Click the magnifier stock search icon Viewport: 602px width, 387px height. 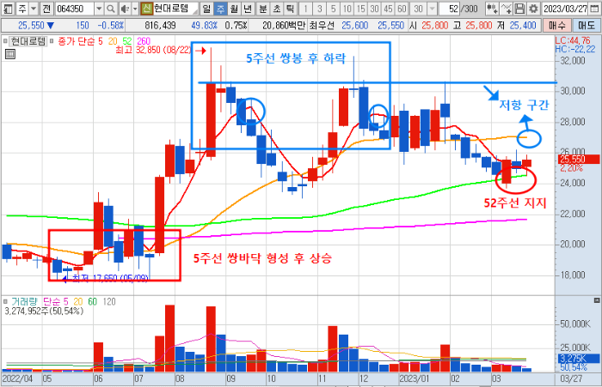tap(110, 8)
